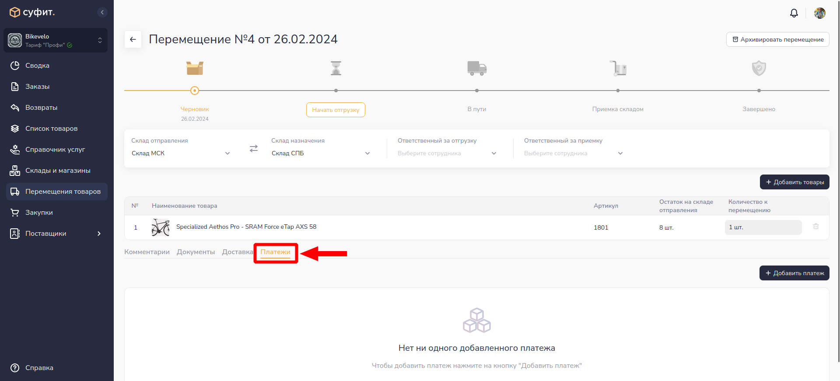
Task: Click the Перемещения товаров truck icon
Action: point(15,192)
